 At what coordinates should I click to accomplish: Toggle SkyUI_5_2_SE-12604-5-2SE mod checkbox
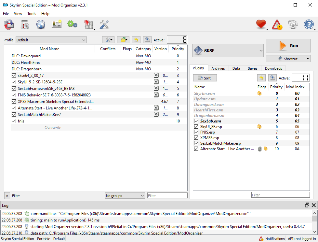tap(14, 82)
